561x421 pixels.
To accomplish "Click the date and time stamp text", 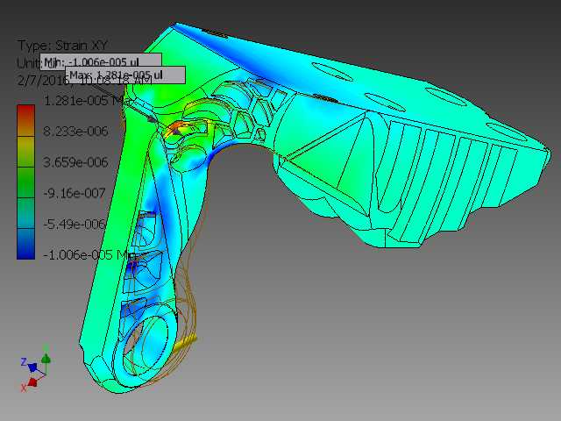I will pyautogui.click(x=85, y=80).
